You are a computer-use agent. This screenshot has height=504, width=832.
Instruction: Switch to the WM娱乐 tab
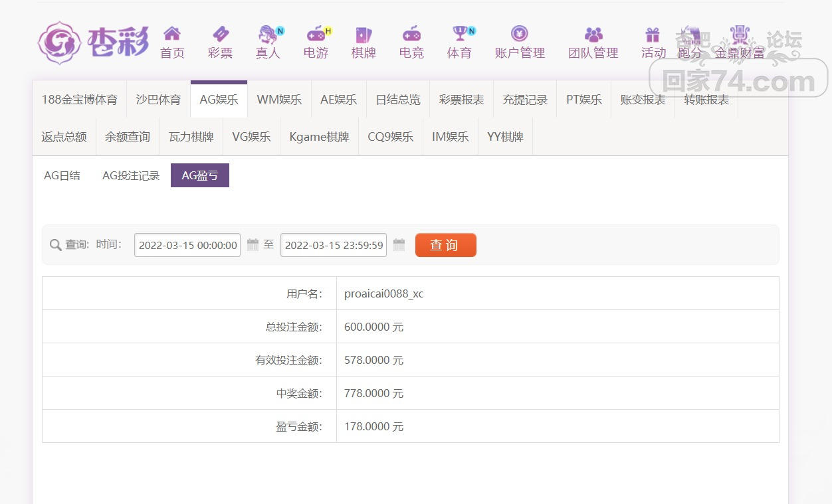click(279, 100)
